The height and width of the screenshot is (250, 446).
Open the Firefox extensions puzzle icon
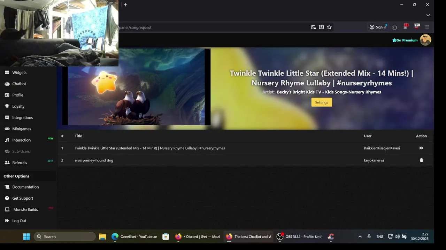click(x=394, y=27)
